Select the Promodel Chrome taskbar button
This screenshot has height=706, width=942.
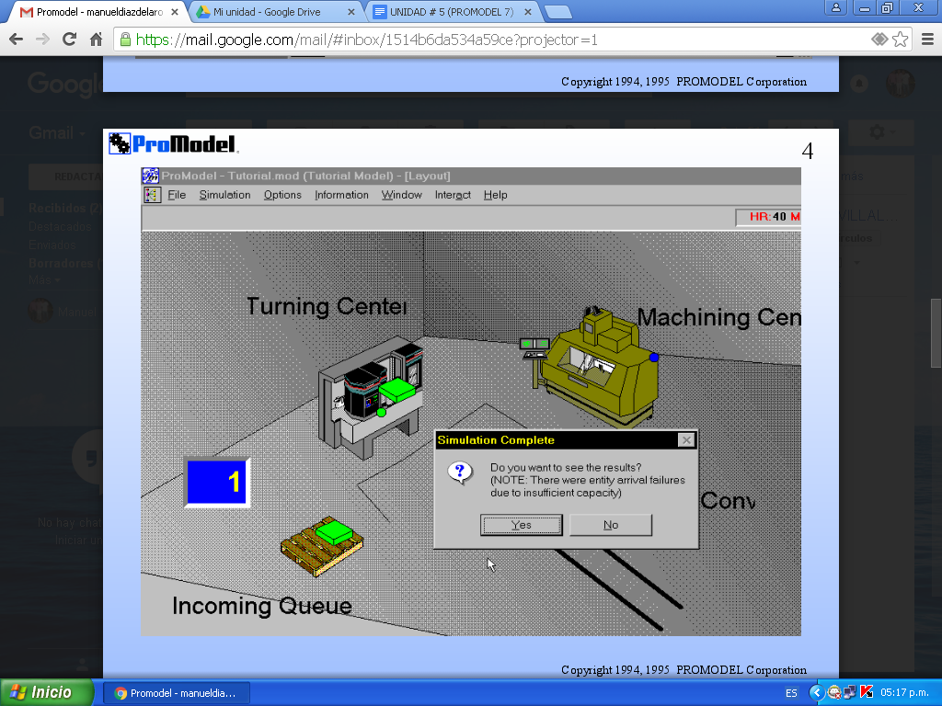(x=176, y=693)
